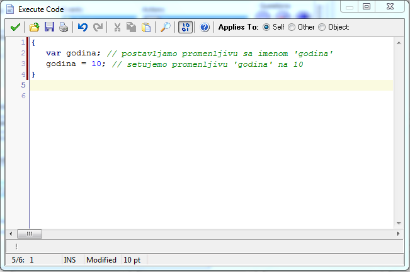410x272 pixels.
Task: Click the vertical scrollbar up arrow
Action: pos(399,43)
